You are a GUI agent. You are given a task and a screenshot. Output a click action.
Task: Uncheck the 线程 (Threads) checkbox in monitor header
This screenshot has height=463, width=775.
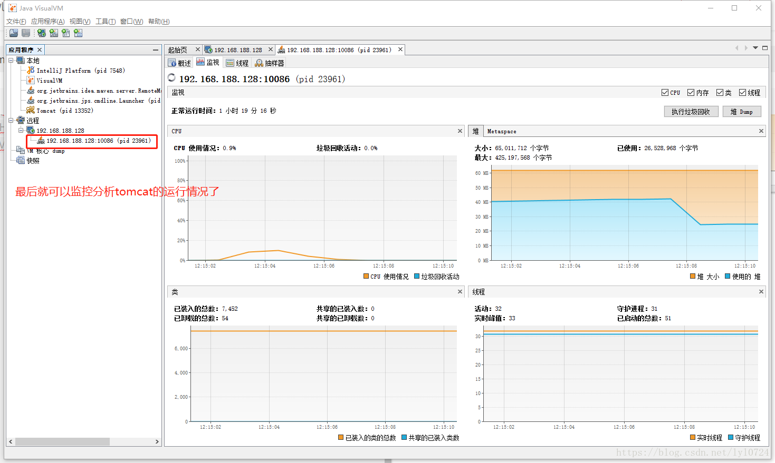pos(742,93)
